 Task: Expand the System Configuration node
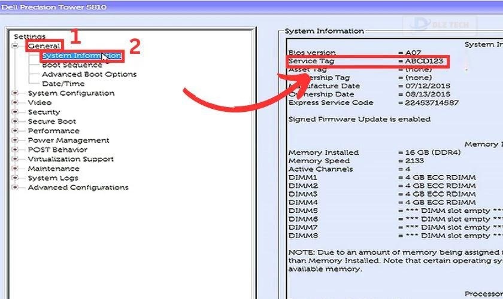point(15,93)
